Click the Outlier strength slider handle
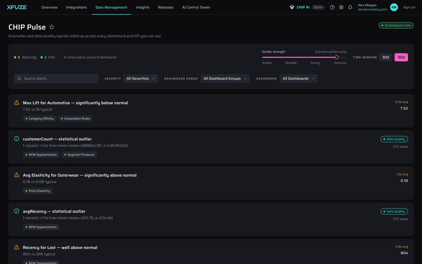 pos(337,57)
